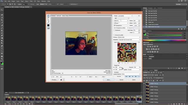
Task: Click the image height input field
Action: point(117,69)
